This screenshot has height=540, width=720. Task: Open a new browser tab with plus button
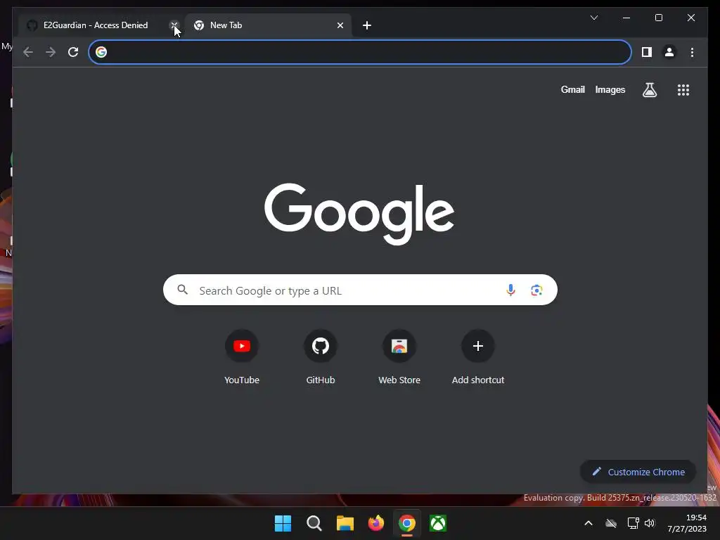coord(367,25)
